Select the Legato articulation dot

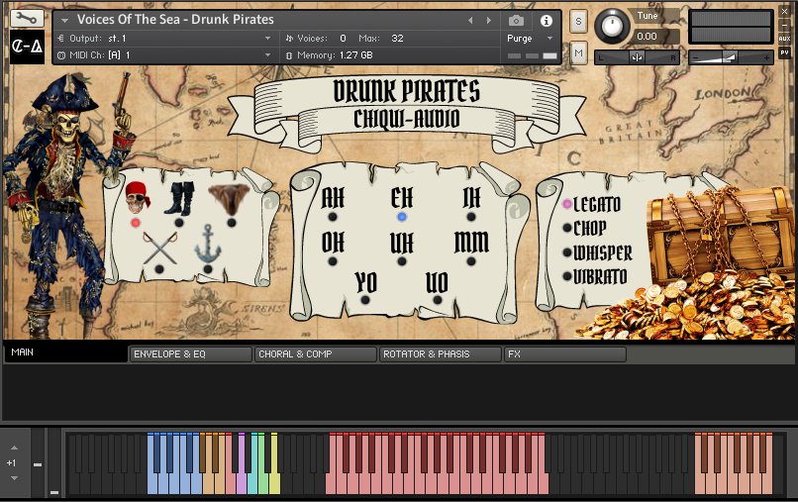pyautogui.click(x=567, y=204)
